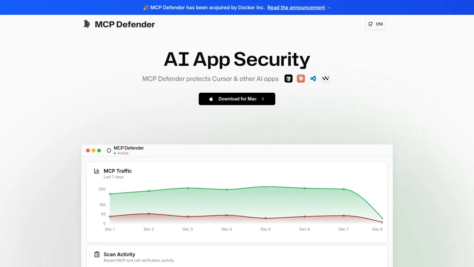The width and height of the screenshot is (474, 267).
Task: Click the Dec 5 axis label
Action: pos(266,229)
